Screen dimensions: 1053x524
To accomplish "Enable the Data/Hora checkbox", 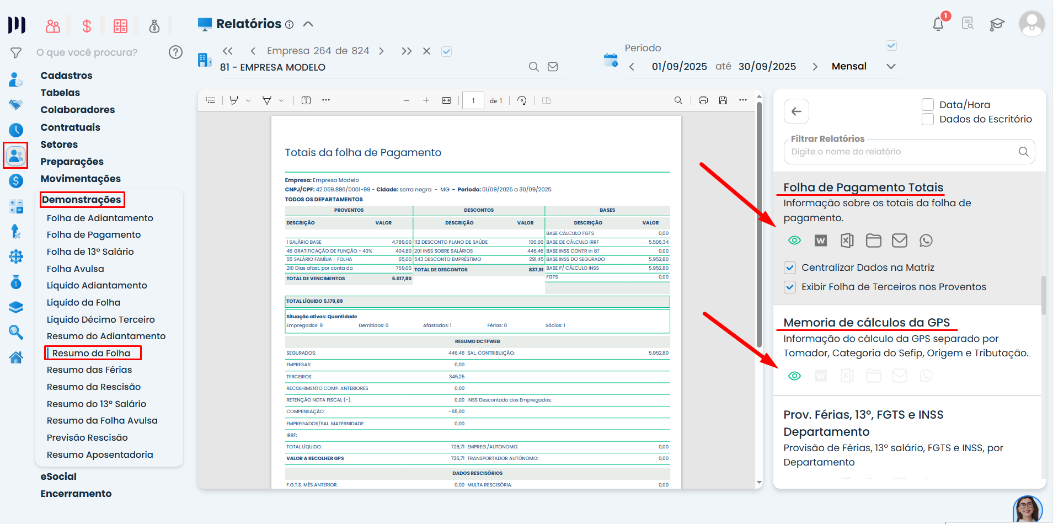I will [928, 105].
